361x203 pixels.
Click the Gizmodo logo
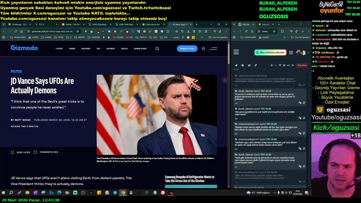pyautogui.click(x=24, y=48)
